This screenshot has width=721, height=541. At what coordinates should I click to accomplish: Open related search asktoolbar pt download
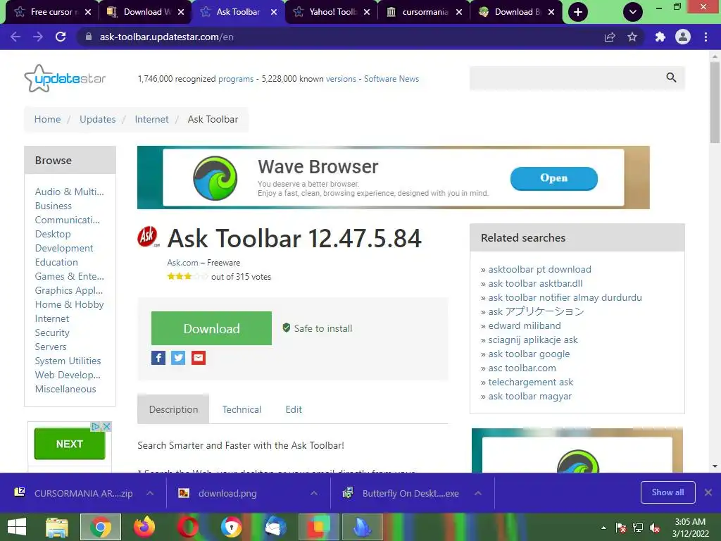click(540, 270)
